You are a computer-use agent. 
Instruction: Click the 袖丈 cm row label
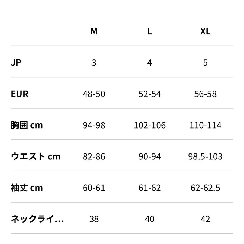coord(27,188)
